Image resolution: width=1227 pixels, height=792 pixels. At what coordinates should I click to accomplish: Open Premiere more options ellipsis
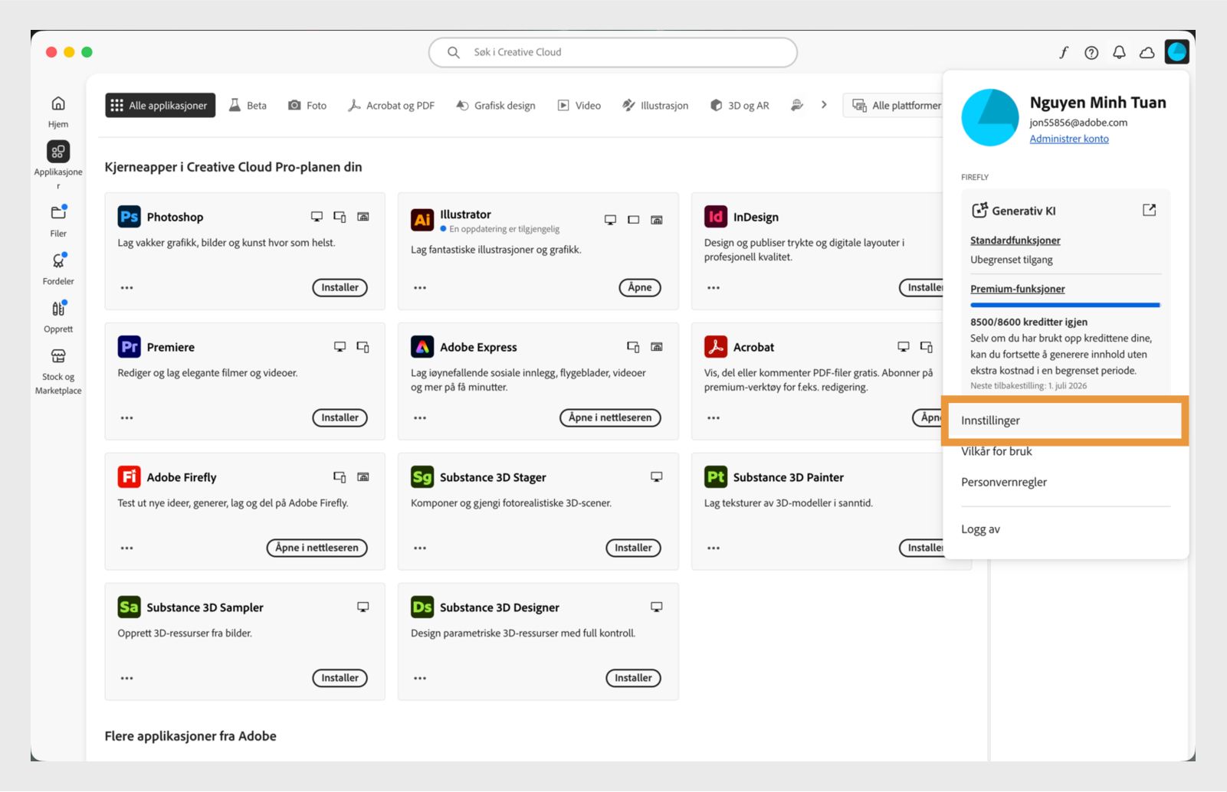(126, 418)
